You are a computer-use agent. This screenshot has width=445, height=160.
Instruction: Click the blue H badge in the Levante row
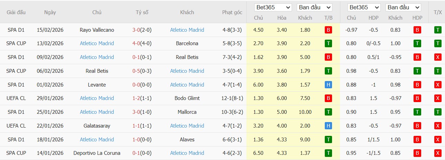(x=328, y=85)
